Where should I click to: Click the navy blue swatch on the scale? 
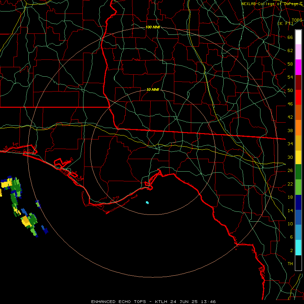click(x=298, y=202)
